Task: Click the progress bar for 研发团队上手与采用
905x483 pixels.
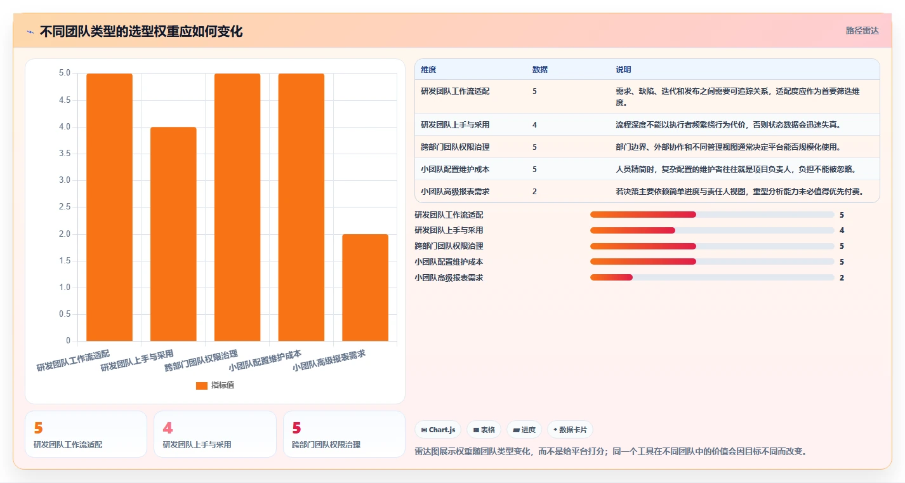Action: [x=712, y=230]
